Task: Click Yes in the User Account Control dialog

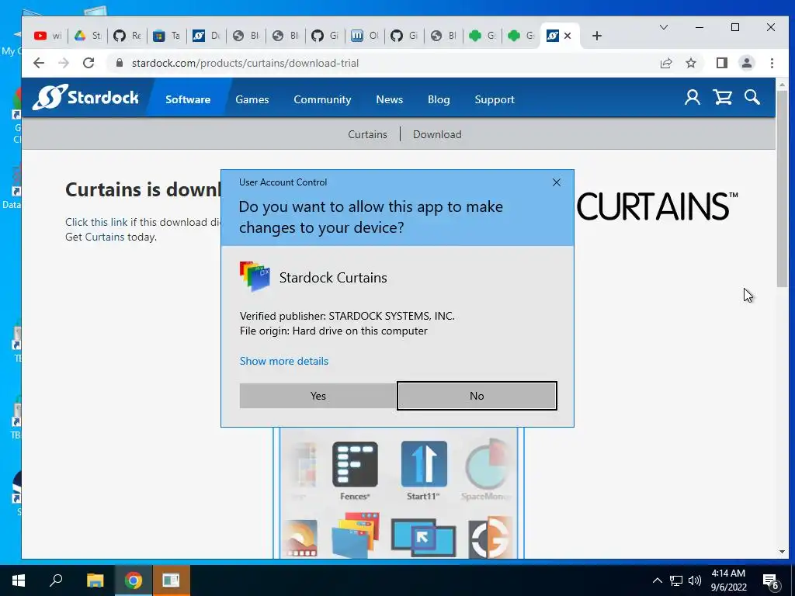Action: pos(318,396)
